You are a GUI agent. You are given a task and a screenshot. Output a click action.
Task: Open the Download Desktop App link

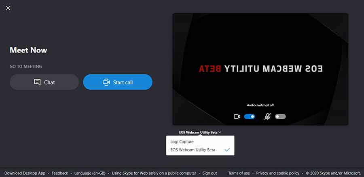tap(25, 173)
